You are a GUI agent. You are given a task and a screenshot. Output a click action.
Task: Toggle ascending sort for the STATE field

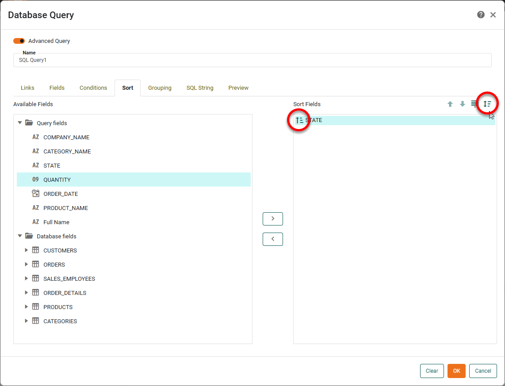[x=299, y=120]
